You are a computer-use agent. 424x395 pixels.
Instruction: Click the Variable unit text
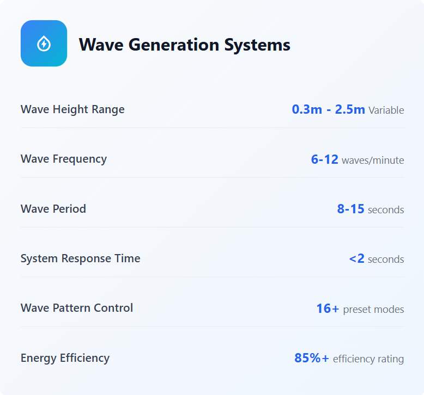[386, 110]
